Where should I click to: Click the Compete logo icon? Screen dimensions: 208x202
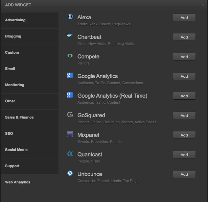(x=70, y=56)
